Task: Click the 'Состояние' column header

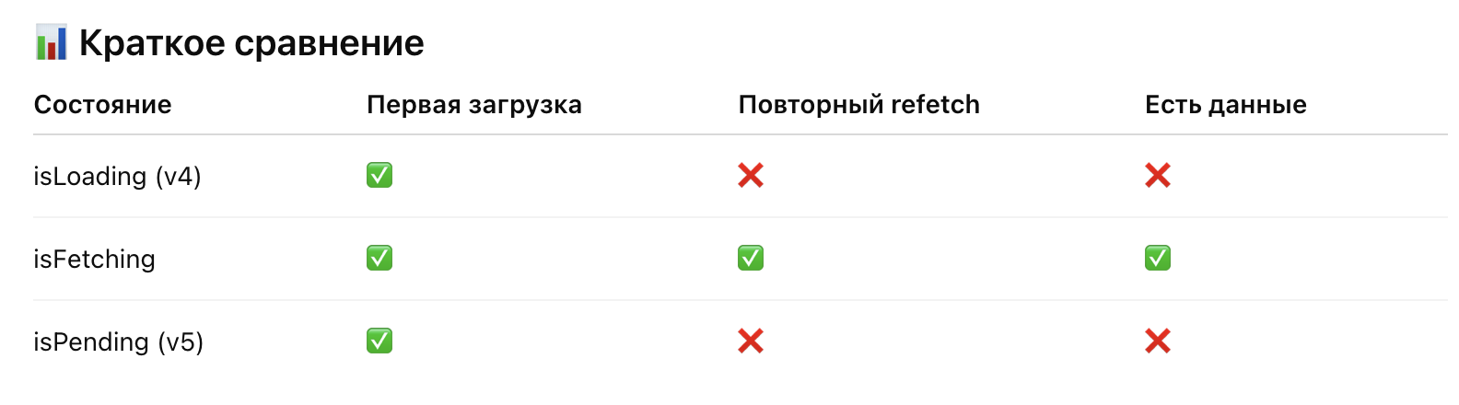Action: click(x=102, y=105)
